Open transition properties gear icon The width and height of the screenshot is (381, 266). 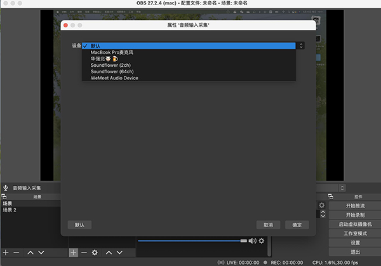coord(322,206)
